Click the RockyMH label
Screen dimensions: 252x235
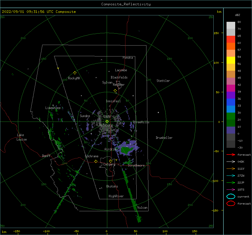coord(74,78)
